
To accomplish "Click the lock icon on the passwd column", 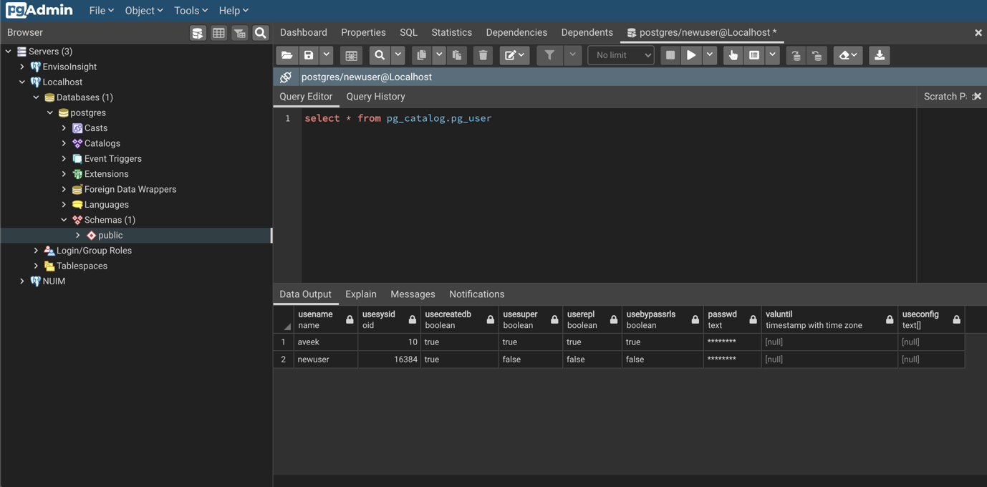I will 752,319.
